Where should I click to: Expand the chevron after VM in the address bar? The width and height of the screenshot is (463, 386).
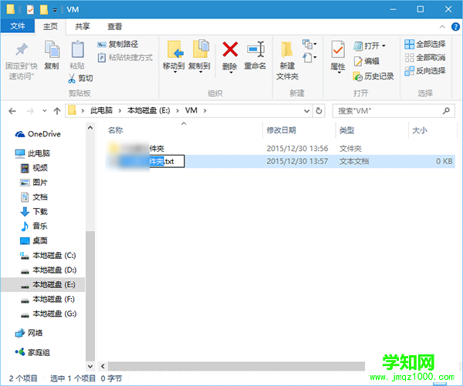[x=204, y=111]
